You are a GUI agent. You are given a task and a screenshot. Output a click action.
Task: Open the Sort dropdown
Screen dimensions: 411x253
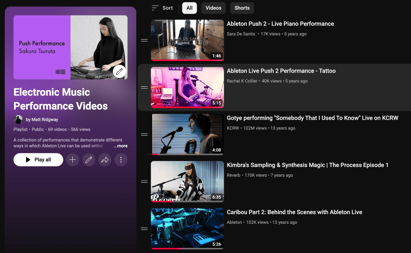click(x=162, y=8)
